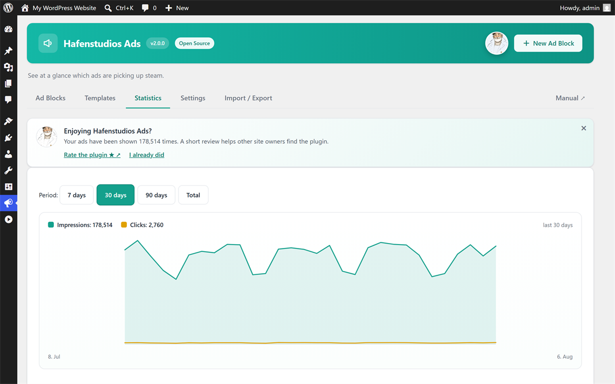Image resolution: width=615 pixels, height=384 pixels.
Task: Click the 6. Aug axis date
Action: click(x=565, y=357)
